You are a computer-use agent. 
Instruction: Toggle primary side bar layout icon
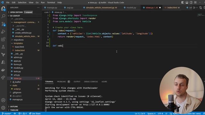(x=183, y=3)
